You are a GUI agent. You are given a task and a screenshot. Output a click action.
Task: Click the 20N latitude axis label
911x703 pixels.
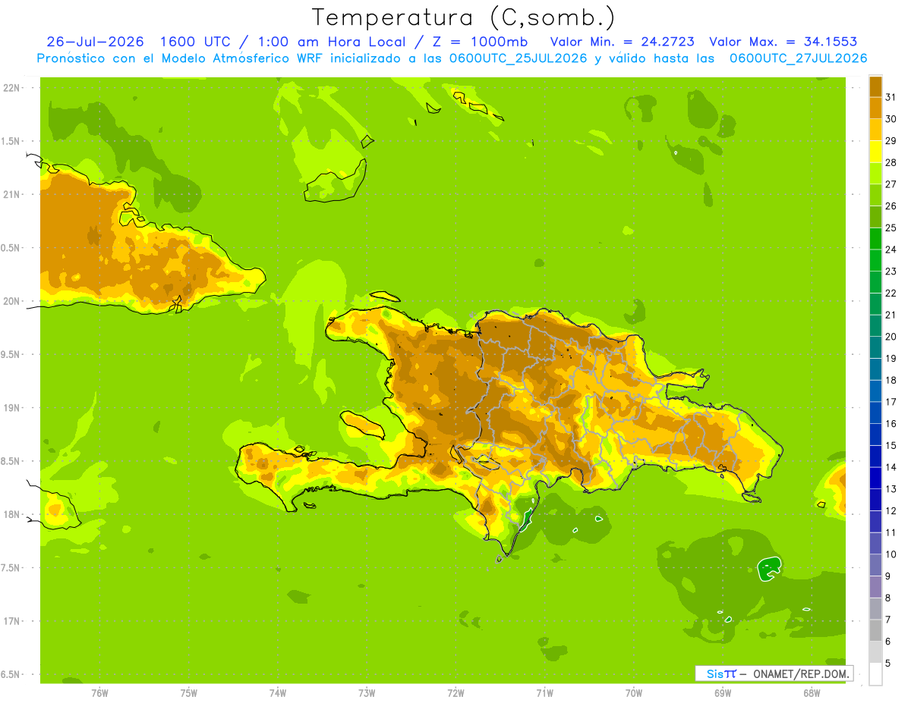12,301
